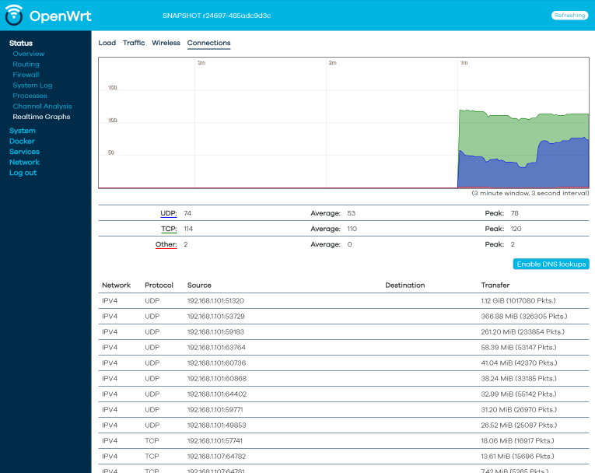Image resolution: width=595 pixels, height=473 pixels.
Task: Expand the Network sidebar menu
Action: click(x=24, y=163)
